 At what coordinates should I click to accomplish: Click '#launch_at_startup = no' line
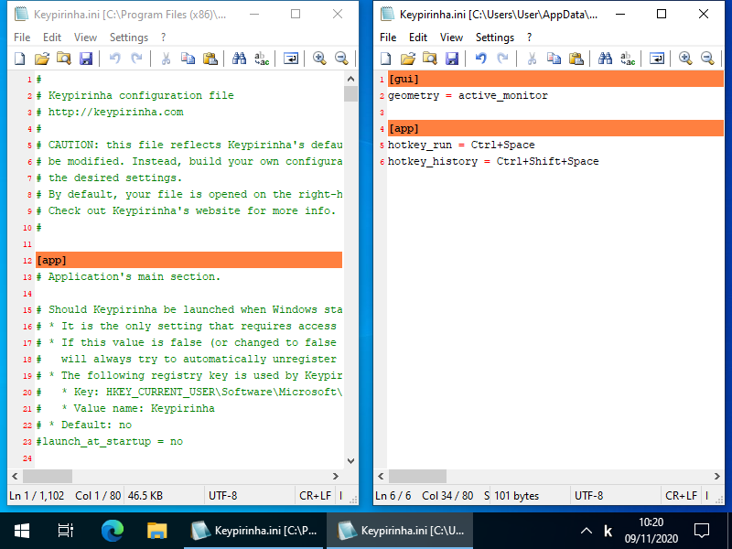click(x=110, y=441)
